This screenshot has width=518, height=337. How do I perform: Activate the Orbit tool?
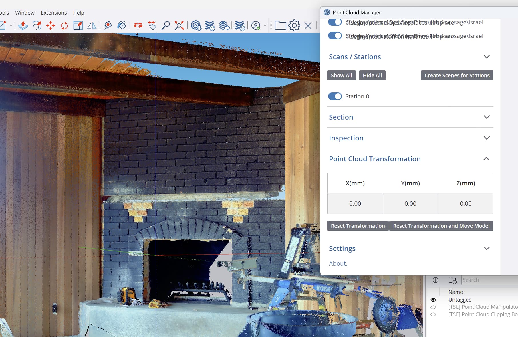[138, 25]
